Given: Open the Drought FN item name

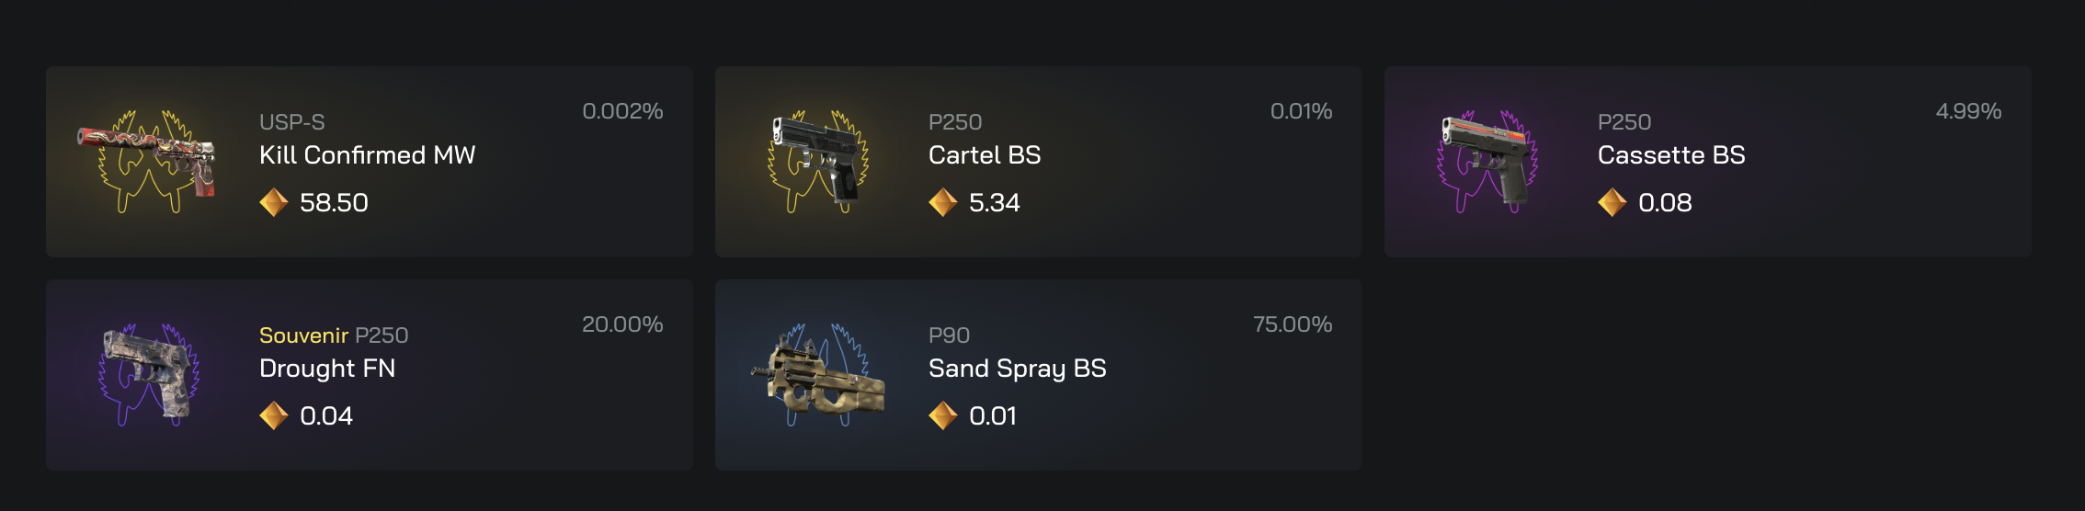Looking at the screenshot, I should [x=327, y=369].
